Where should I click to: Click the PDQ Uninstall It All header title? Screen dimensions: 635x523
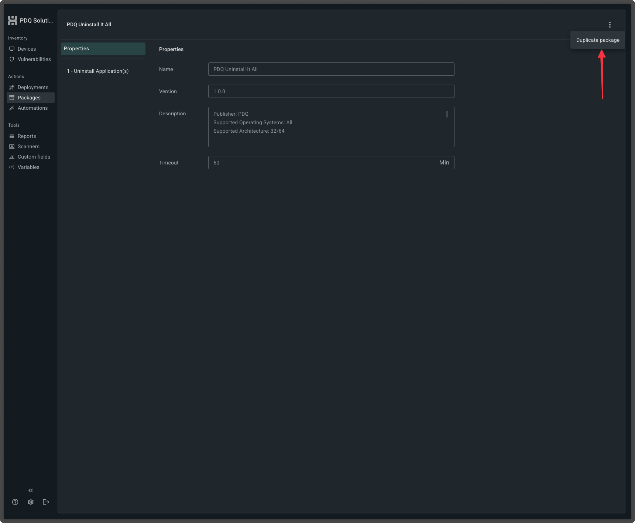tap(89, 24)
